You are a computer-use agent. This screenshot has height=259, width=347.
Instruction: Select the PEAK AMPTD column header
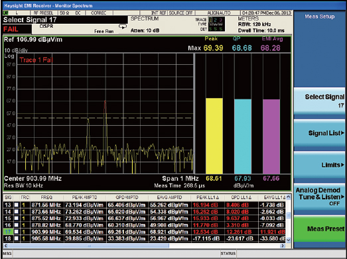pyautogui.click(x=84, y=197)
